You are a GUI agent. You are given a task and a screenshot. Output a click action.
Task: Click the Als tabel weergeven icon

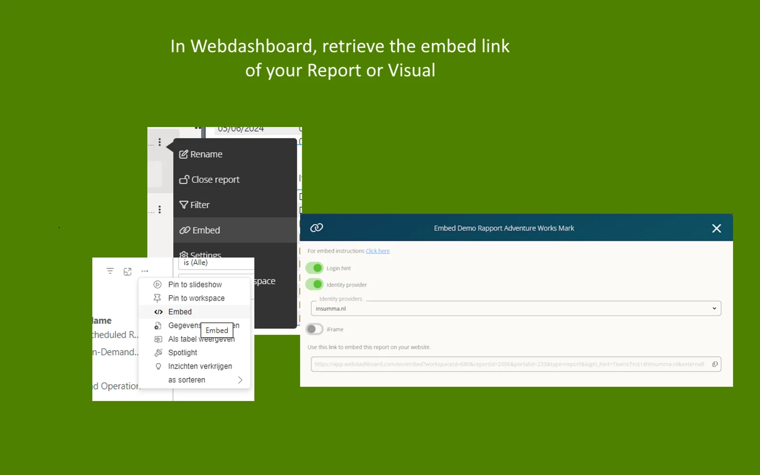tap(158, 339)
